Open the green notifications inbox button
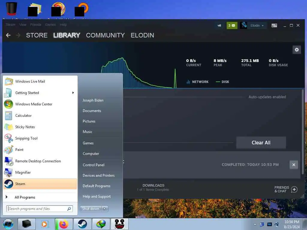307x230 pixels. coord(232,25)
